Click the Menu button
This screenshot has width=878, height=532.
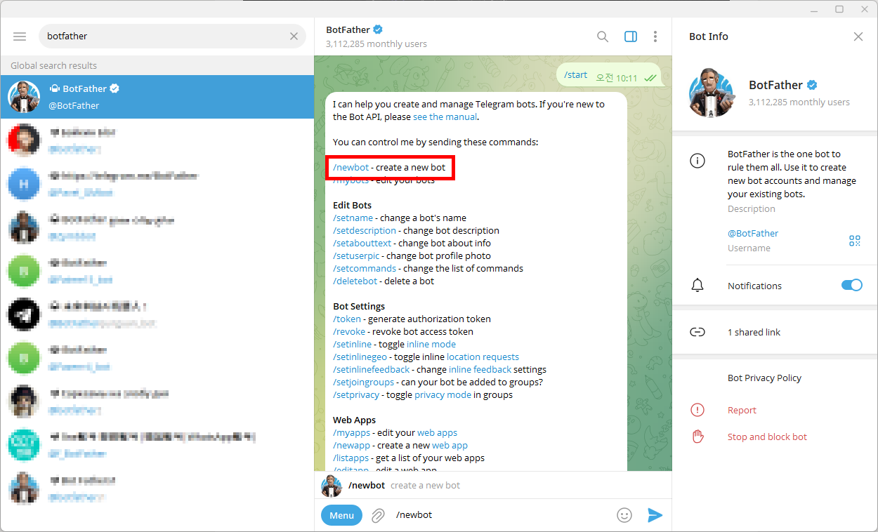[x=341, y=515]
